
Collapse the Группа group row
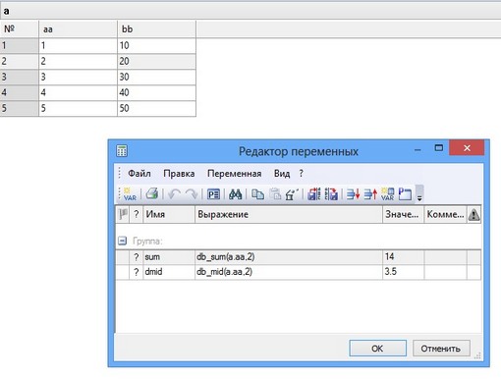pyautogui.click(x=122, y=241)
